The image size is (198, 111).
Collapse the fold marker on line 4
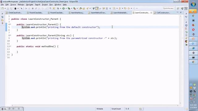(11, 24)
